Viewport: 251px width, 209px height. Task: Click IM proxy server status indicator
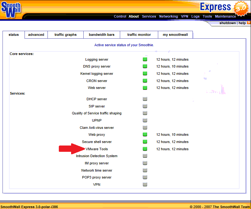[x=145, y=163]
